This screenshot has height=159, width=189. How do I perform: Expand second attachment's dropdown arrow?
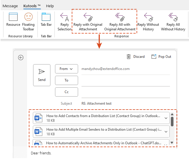[166, 132]
